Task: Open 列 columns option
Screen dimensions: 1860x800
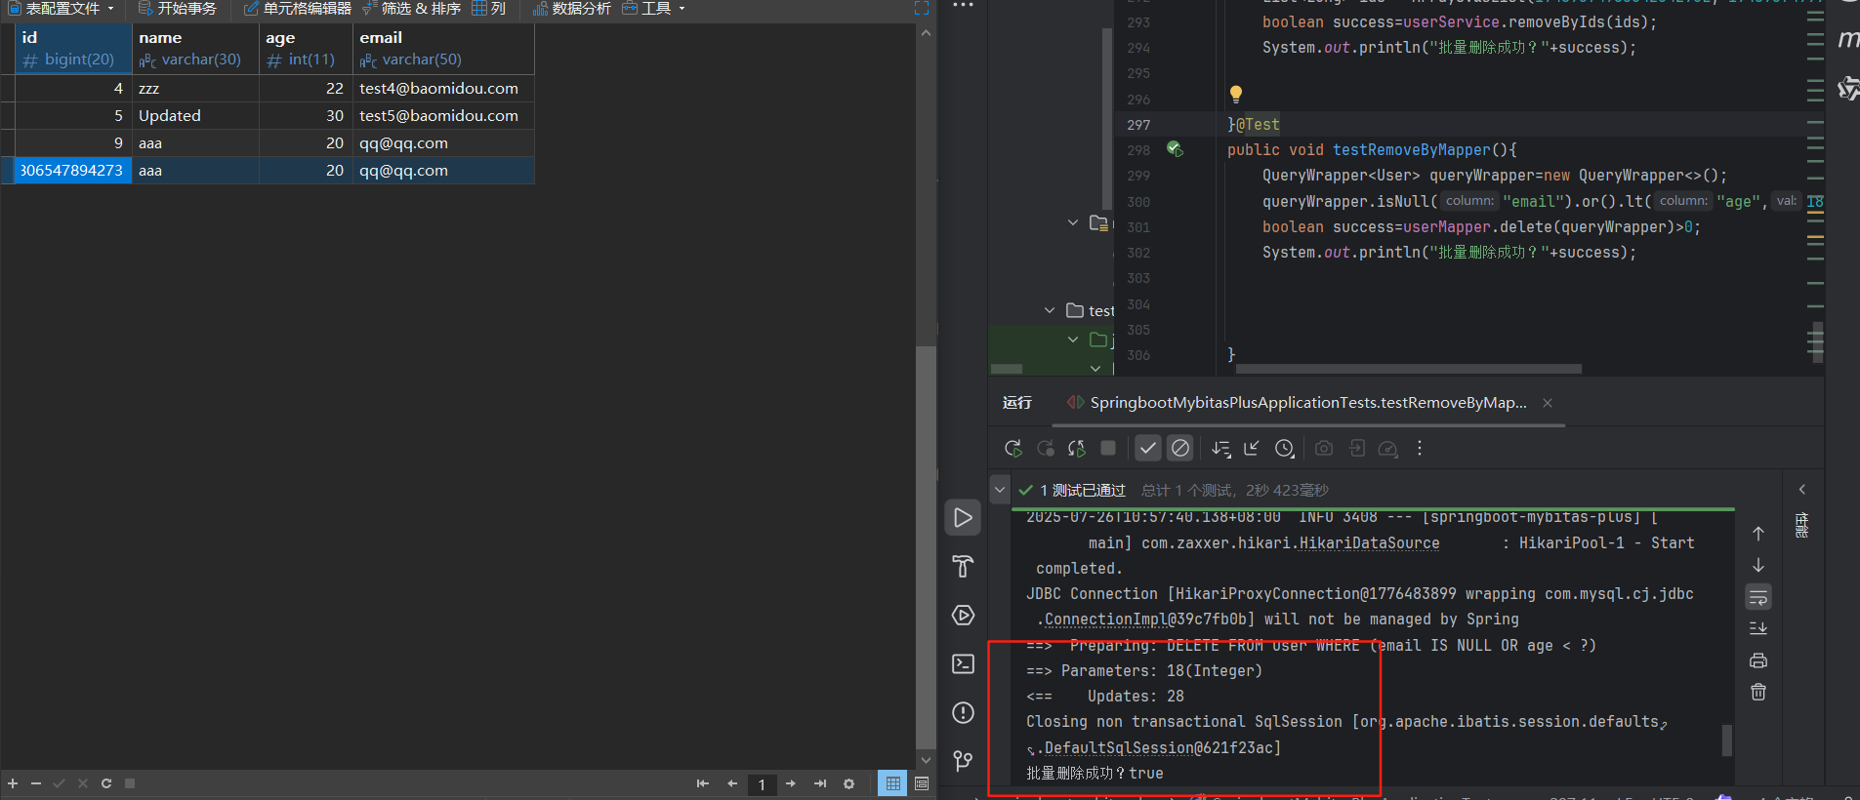Action: [489, 9]
